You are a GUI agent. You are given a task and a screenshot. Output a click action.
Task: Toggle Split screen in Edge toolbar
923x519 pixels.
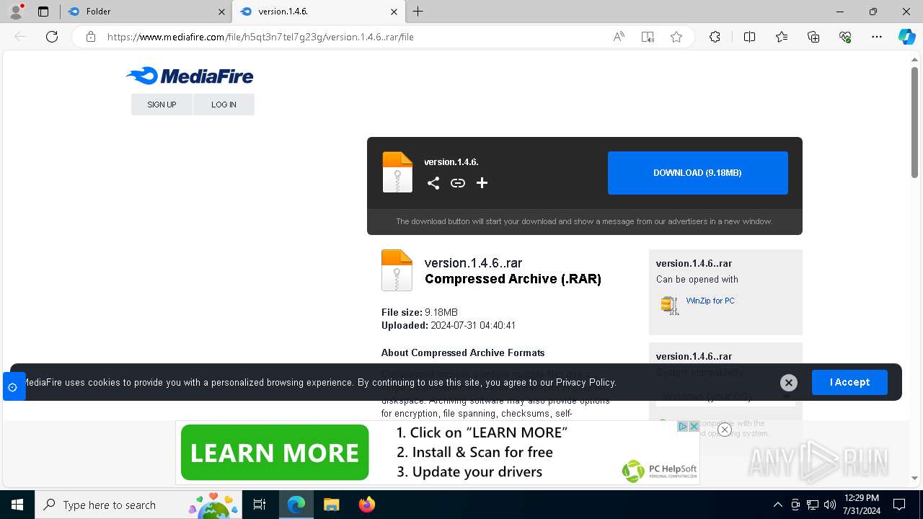[749, 37]
